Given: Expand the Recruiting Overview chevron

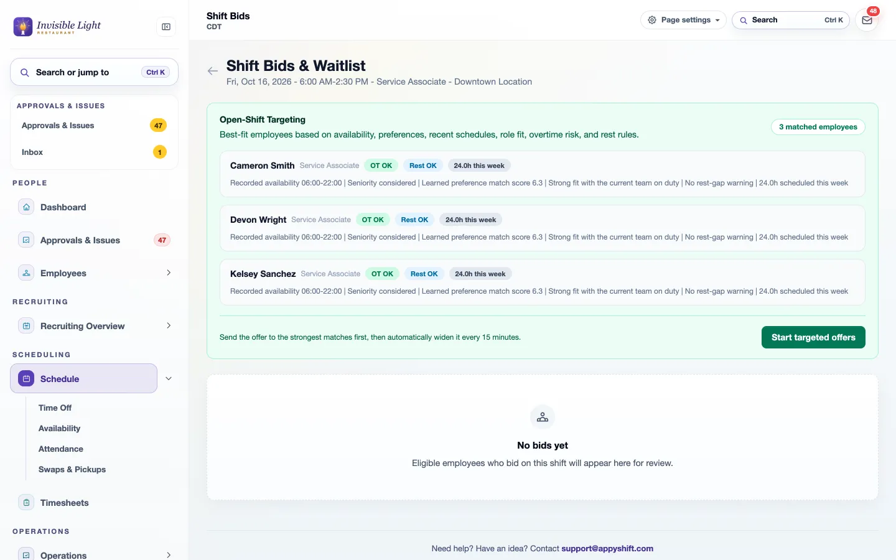Looking at the screenshot, I should pos(169,326).
